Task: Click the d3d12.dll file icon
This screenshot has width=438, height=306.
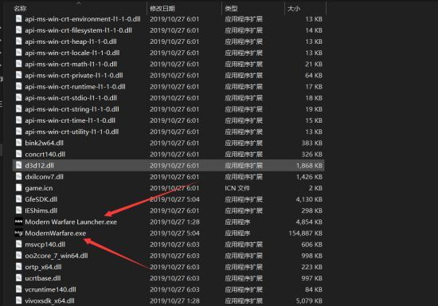Action: (19, 166)
